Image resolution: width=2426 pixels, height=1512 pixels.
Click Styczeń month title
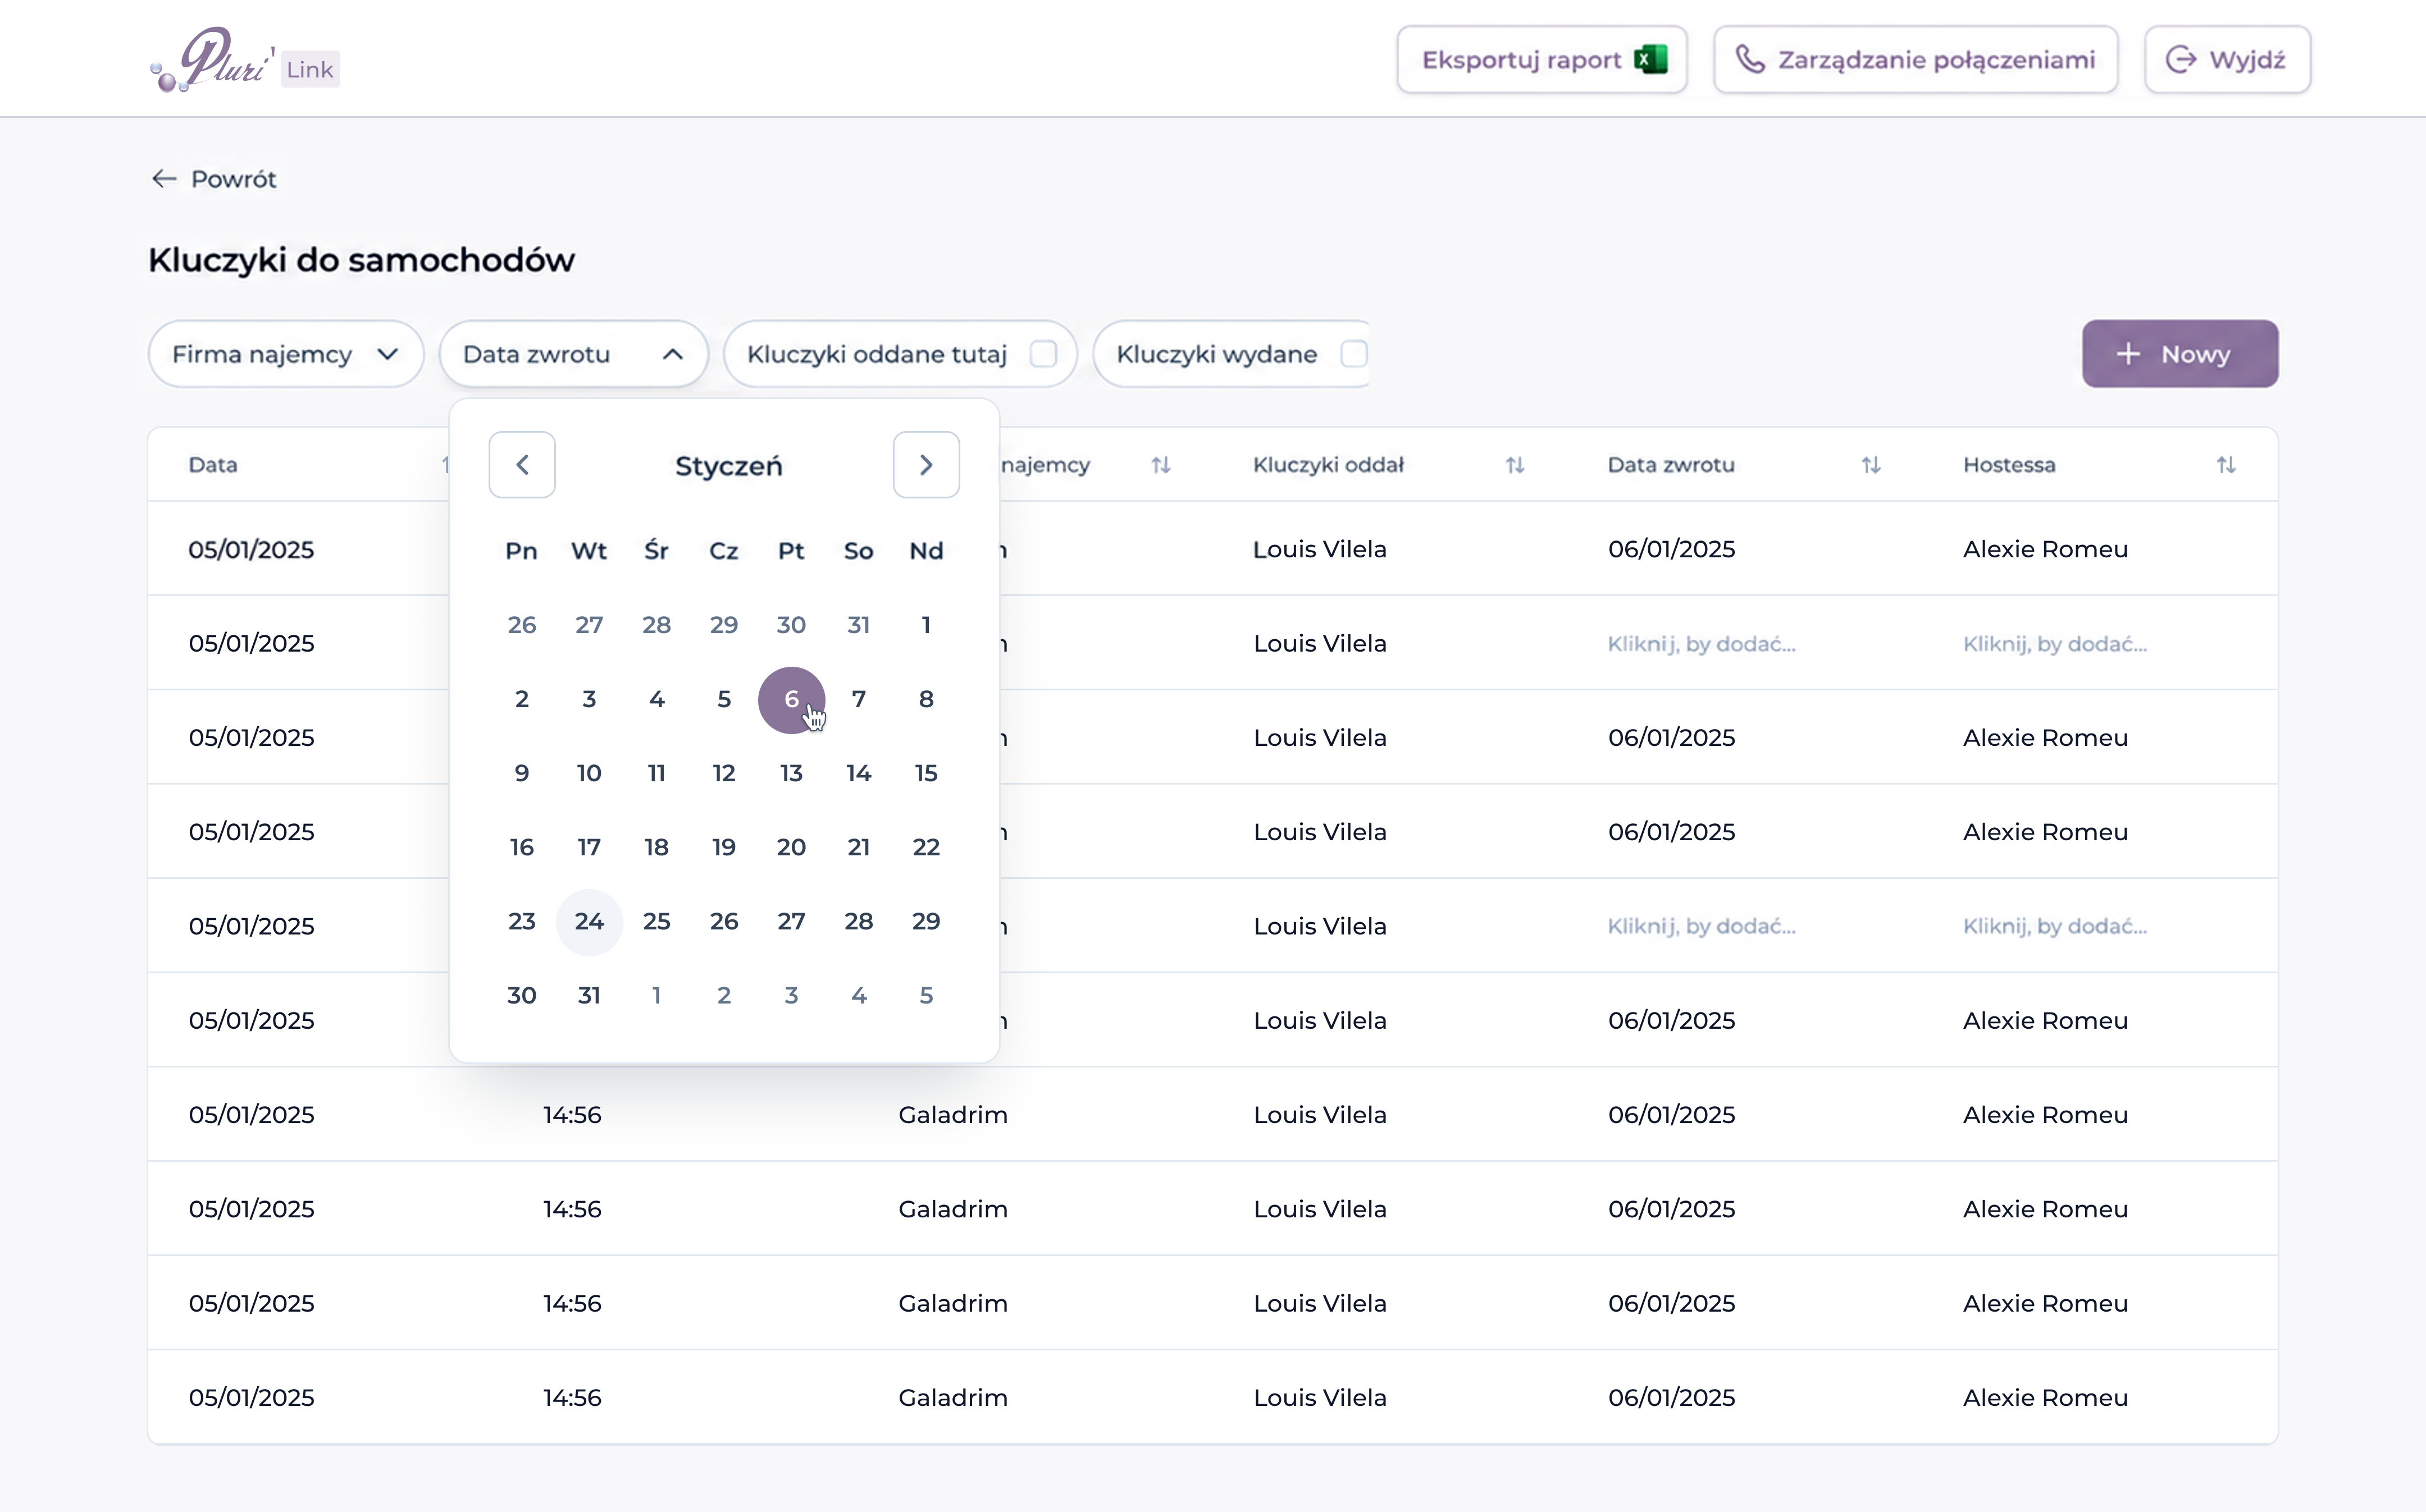[x=728, y=466]
